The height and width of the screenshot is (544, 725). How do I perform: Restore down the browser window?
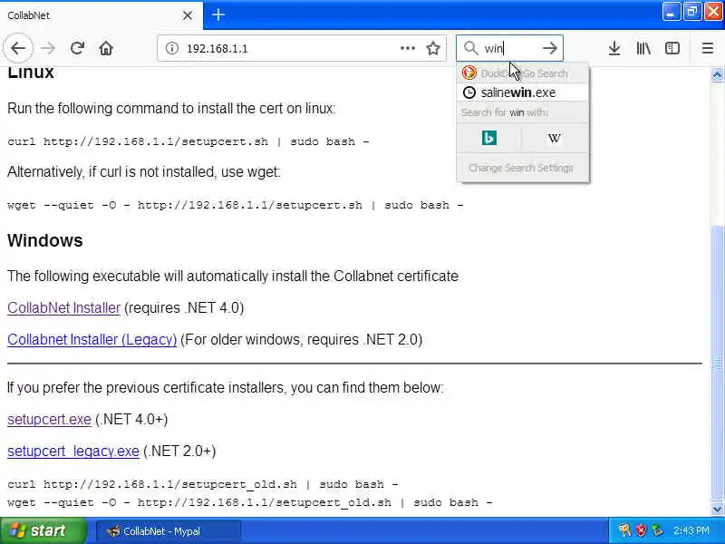coord(692,12)
